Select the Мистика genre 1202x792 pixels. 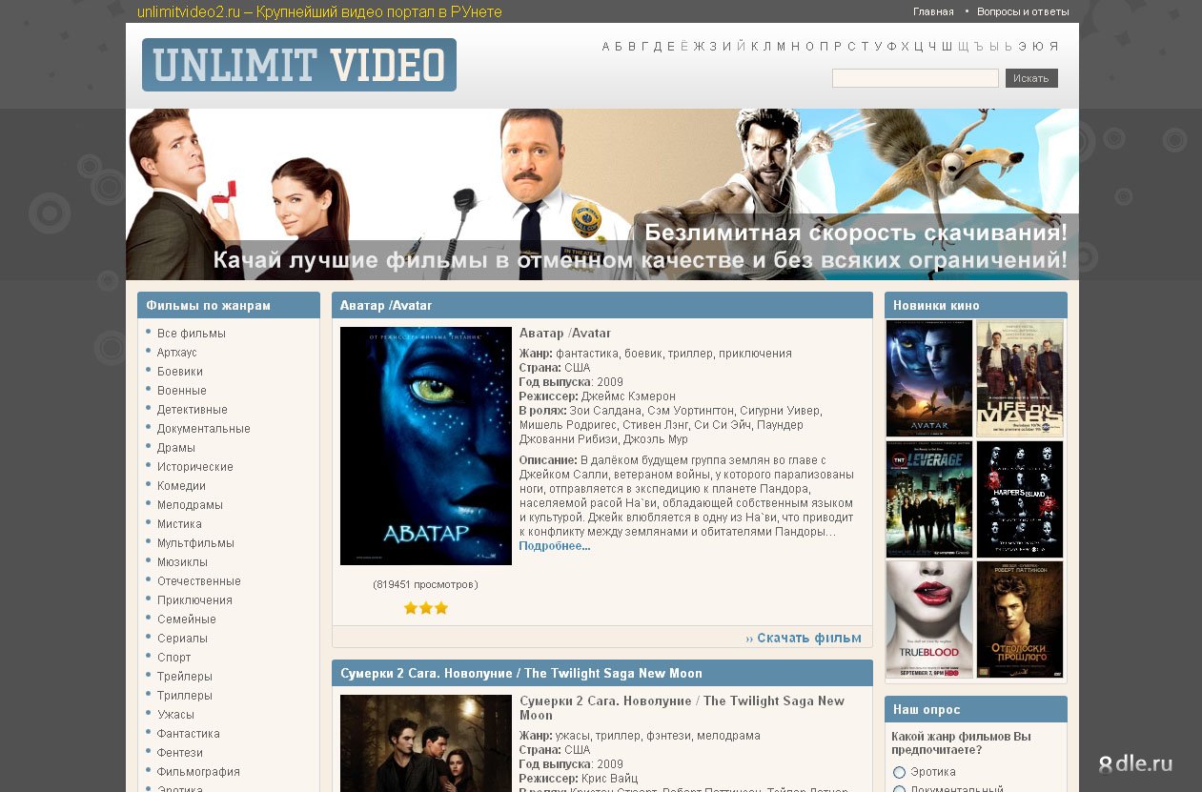click(179, 524)
